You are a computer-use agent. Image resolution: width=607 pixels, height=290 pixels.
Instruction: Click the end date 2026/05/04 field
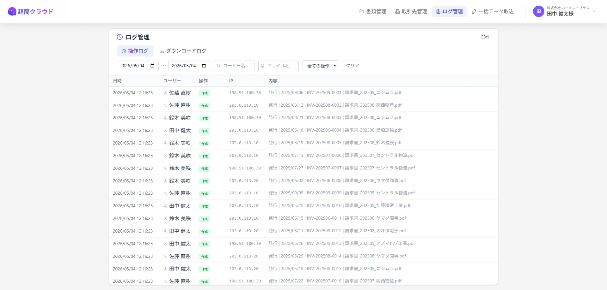pyautogui.click(x=189, y=66)
